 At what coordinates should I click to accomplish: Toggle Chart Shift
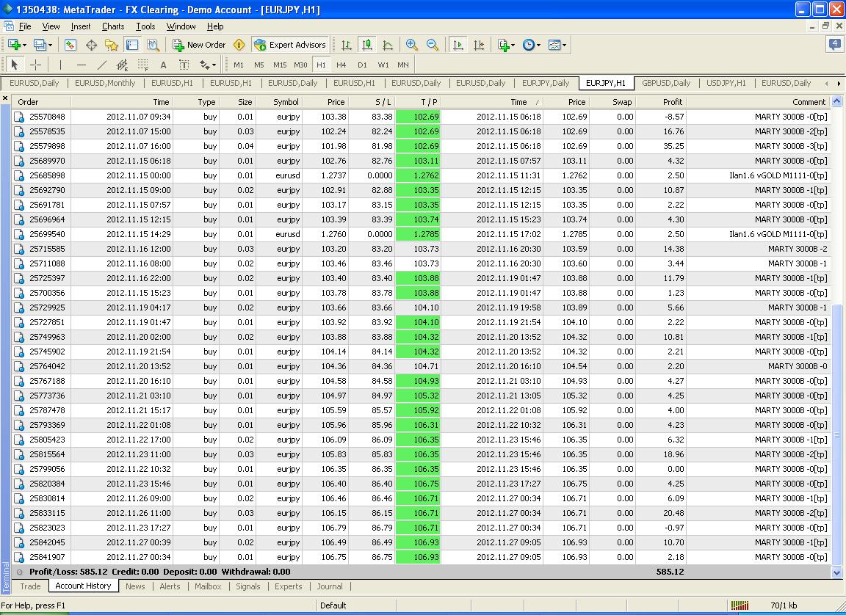click(479, 46)
